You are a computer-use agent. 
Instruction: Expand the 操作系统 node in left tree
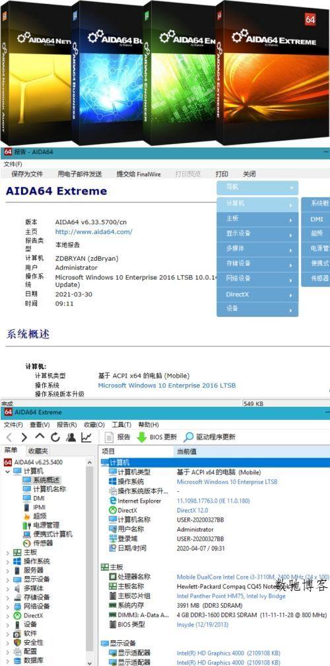7,561
